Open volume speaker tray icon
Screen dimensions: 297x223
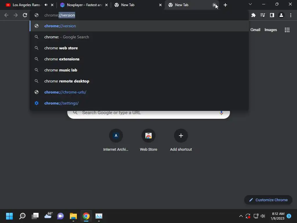263,216
